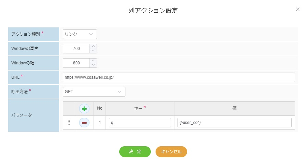Expand the 呼出方法 dropdown showing GET
Image resolution: width=306 pixels, height=163 pixels.
(x=94, y=92)
